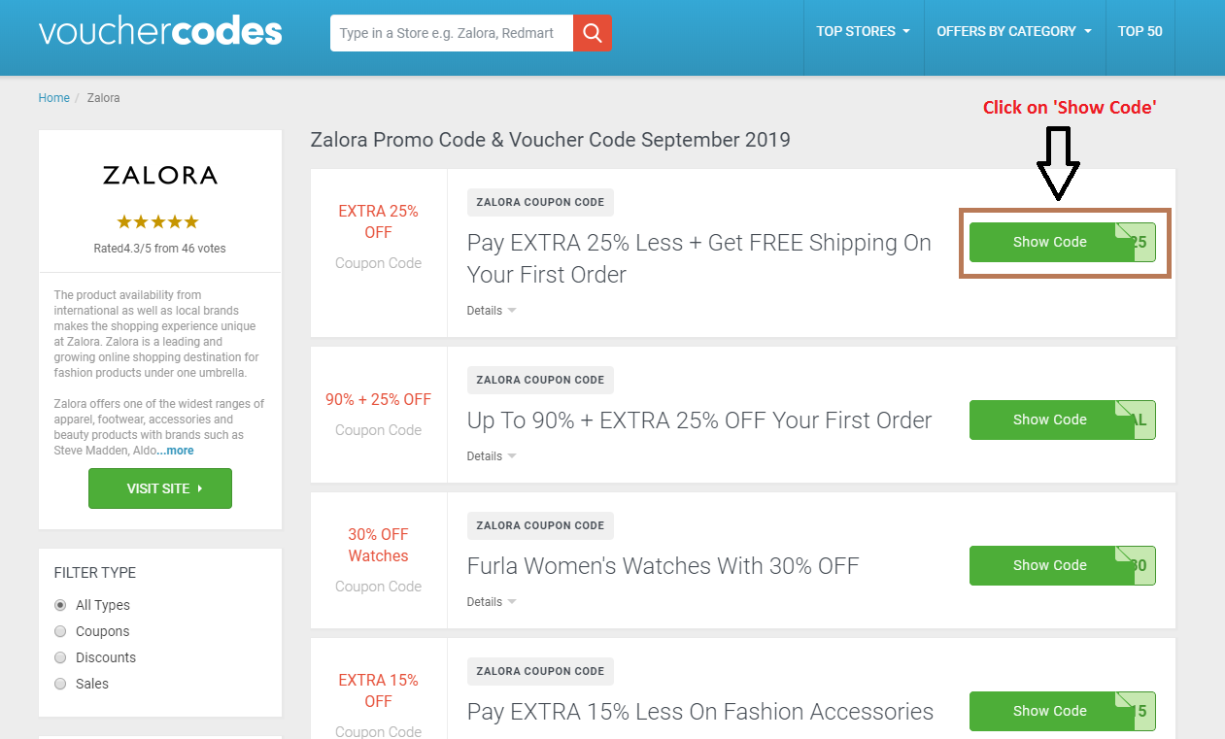
Task: Select the All Types filter radio button
Action: pos(60,605)
